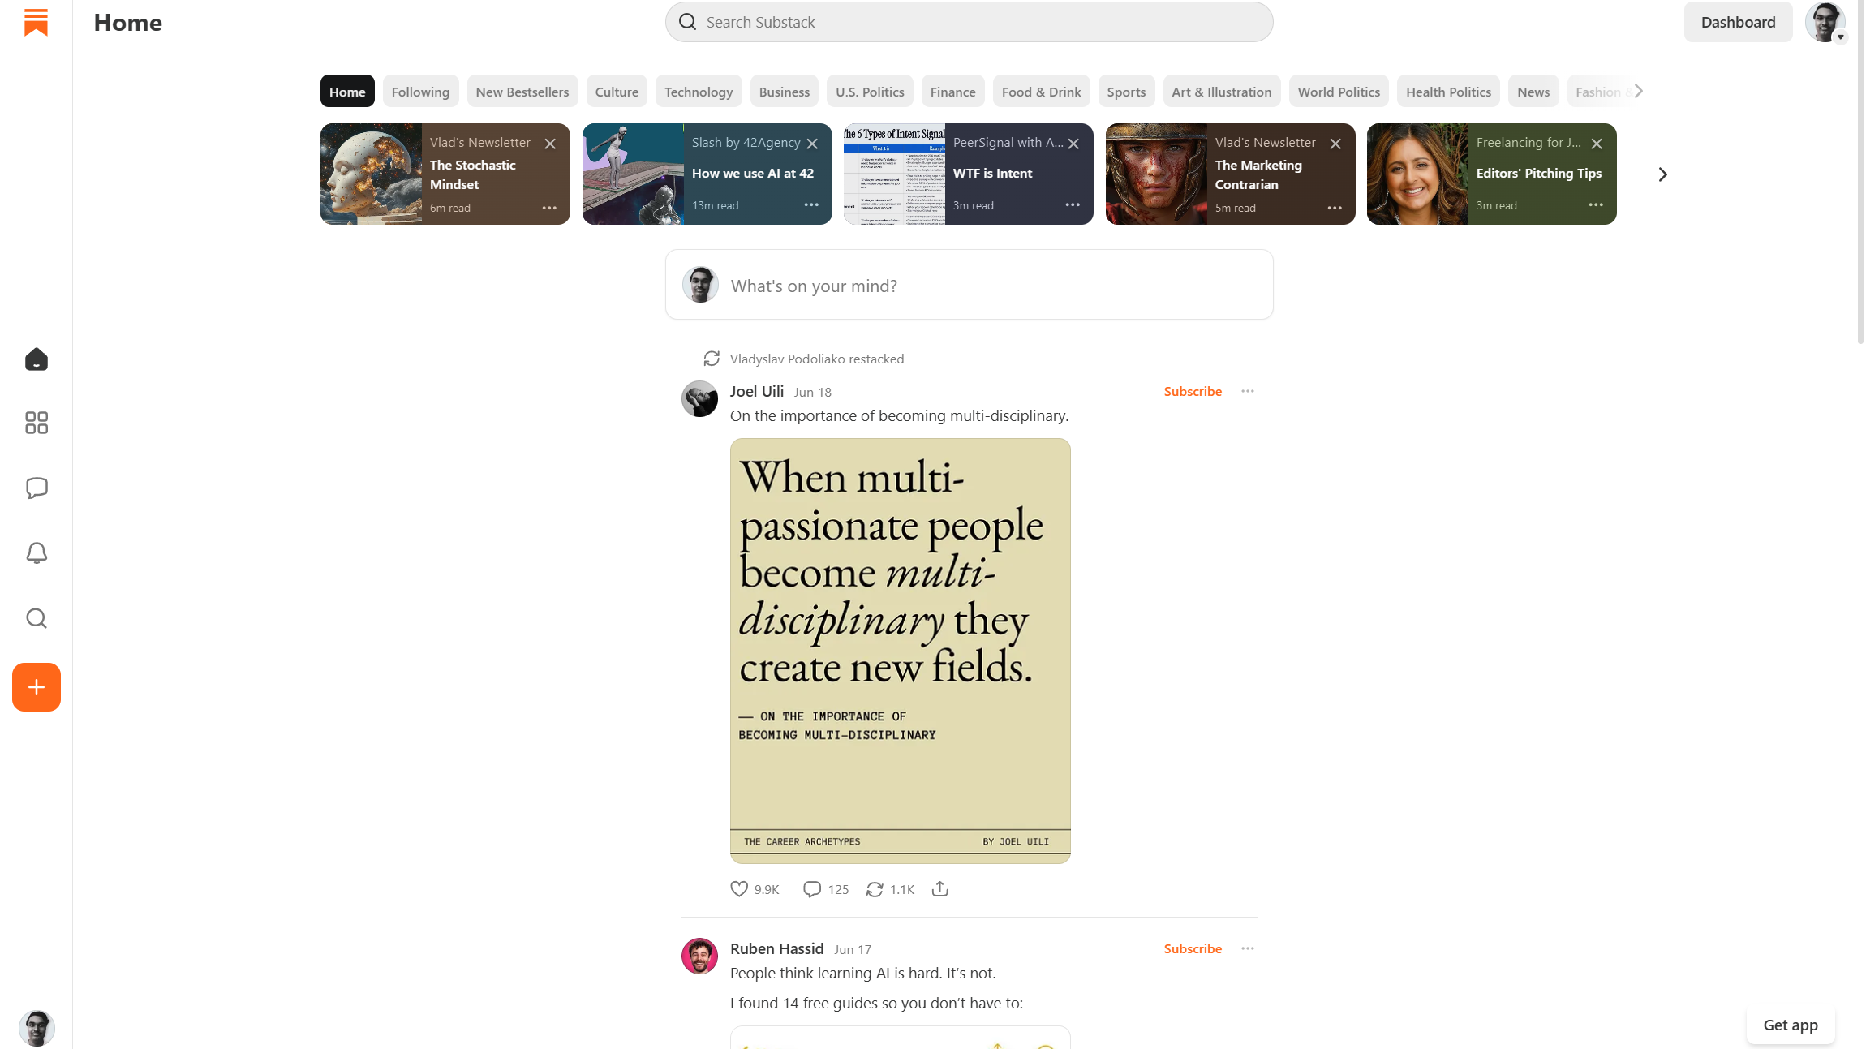Viewport: 1866px width, 1049px height.
Task: Open the Jun 18 post date link
Action: click(x=813, y=392)
